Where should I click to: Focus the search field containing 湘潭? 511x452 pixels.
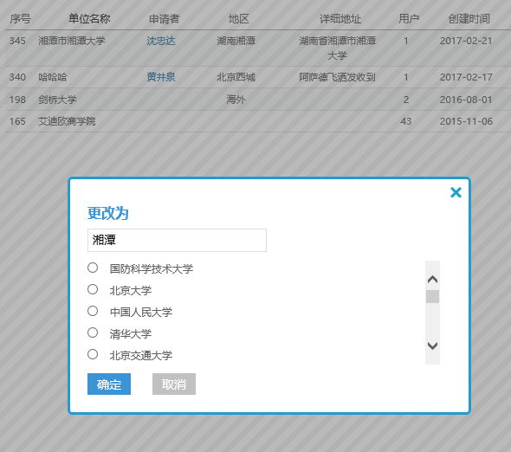(x=177, y=240)
